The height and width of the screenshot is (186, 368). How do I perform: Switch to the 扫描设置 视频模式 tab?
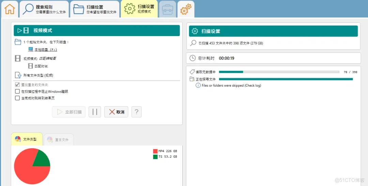point(139,9)
